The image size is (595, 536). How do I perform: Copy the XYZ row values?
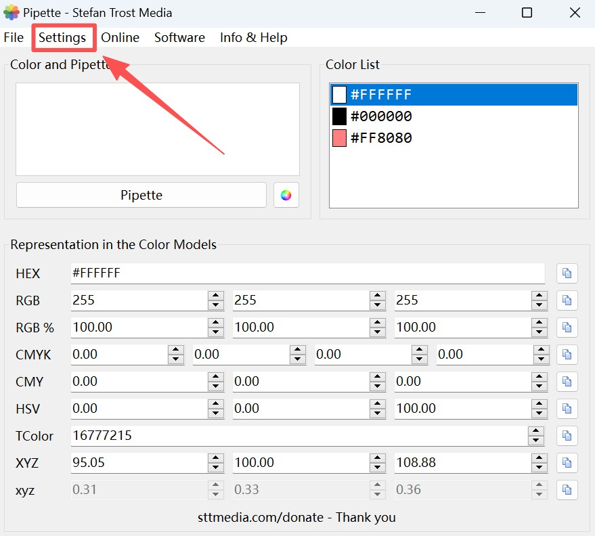tap(567, 463)
